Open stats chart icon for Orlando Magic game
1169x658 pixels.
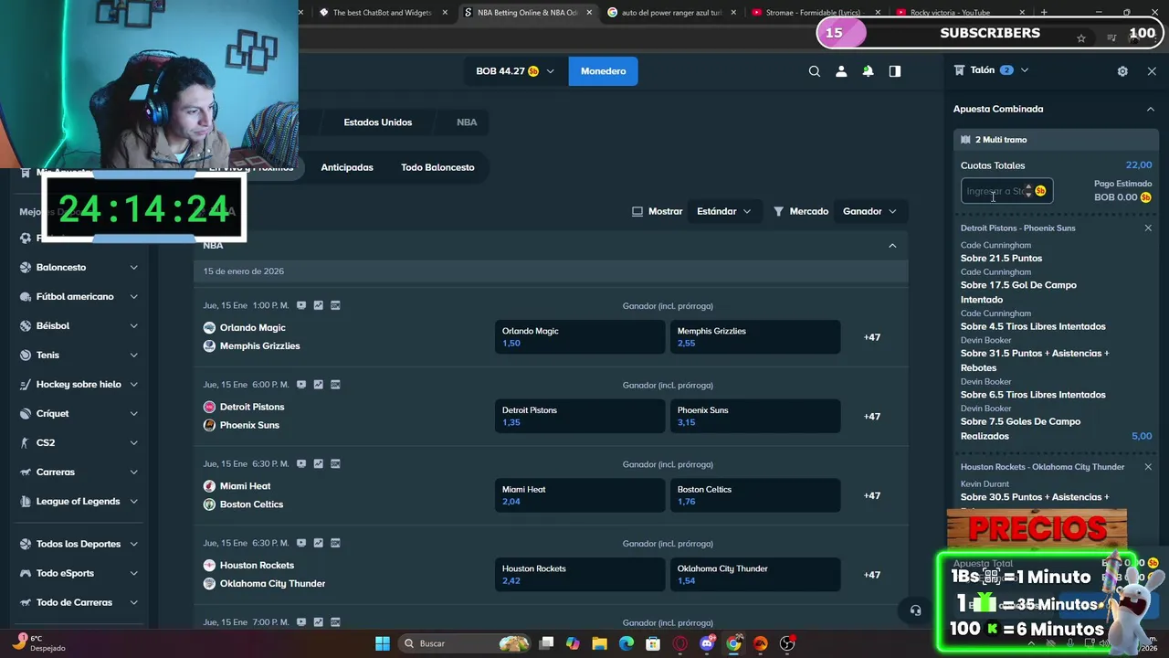click(318, 305)
